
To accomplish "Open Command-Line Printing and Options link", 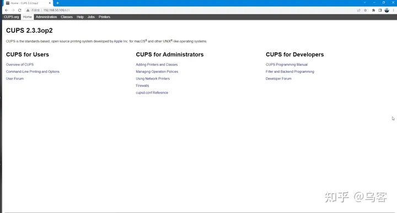I will pyautogui.click(x=33, y=72).
